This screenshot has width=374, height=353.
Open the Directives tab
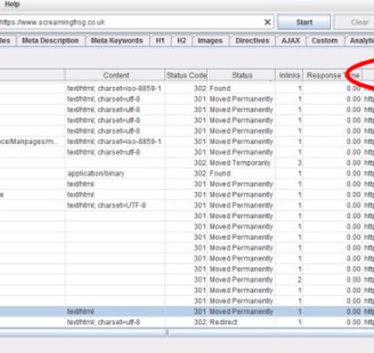click(x=252, y=41)
